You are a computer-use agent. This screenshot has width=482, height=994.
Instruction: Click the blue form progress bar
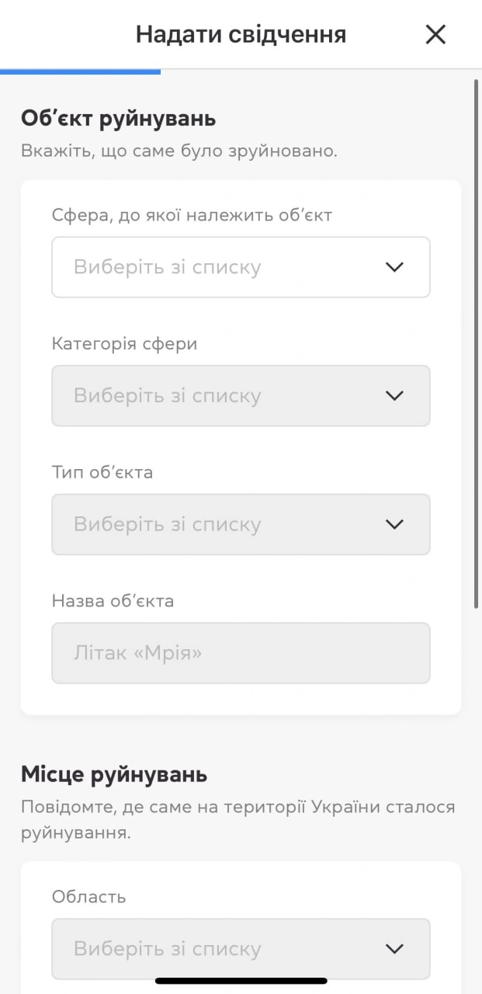pos(80,71)
